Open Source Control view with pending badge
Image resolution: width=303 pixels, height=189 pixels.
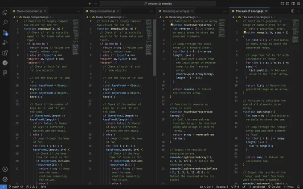[5, 32]
